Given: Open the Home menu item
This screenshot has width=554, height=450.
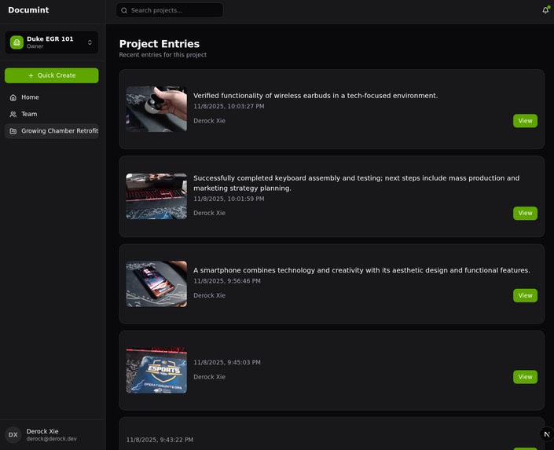Looking at the screenshot, I should (52, 97).
